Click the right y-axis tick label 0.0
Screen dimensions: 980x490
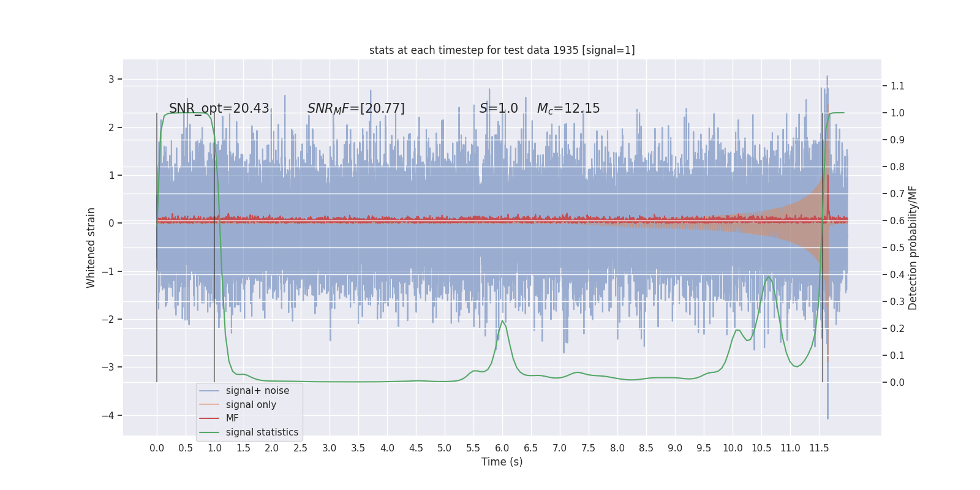click(897, 382)
